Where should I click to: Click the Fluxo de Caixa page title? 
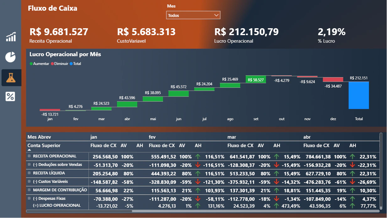52,8
